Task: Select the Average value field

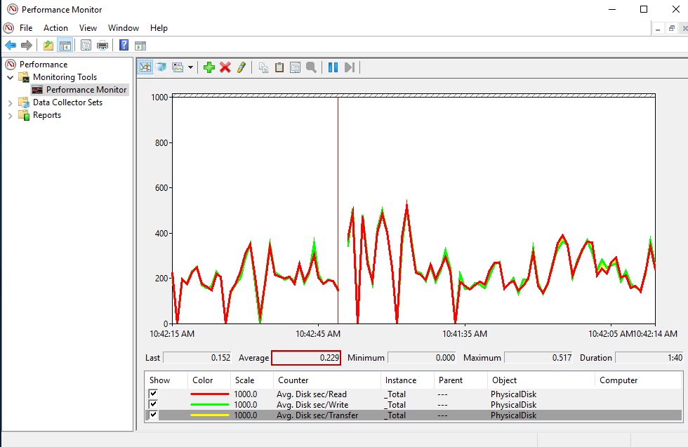Action: (306, 357)
